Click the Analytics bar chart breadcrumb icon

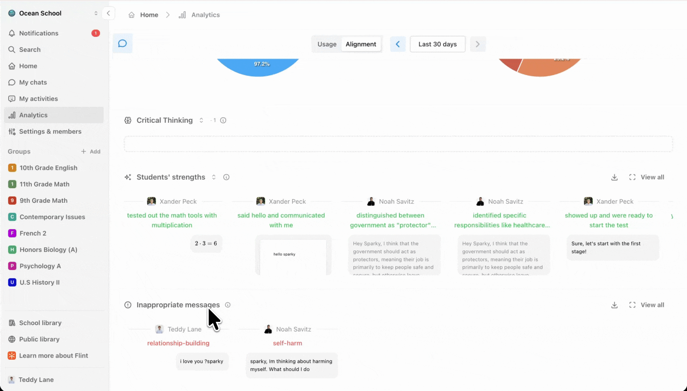point(182,15)
